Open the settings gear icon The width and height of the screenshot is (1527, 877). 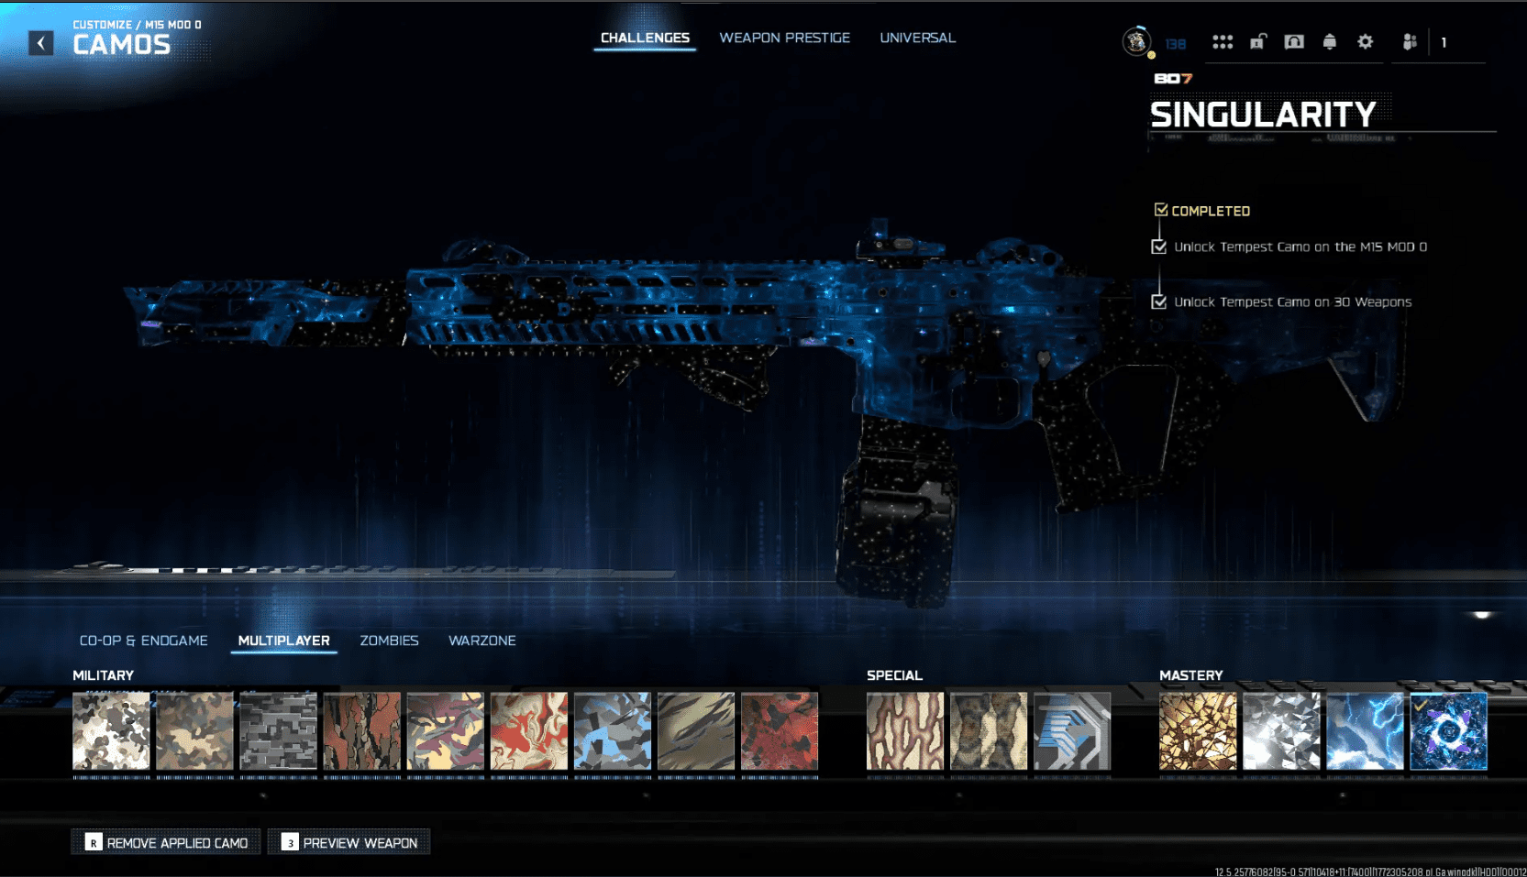[x=1366, y=41]
